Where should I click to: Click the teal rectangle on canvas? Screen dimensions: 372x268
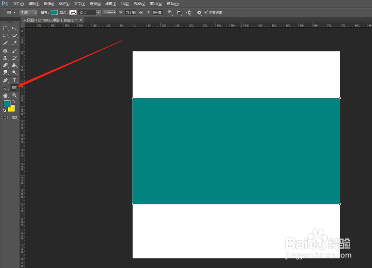(236, 151)
